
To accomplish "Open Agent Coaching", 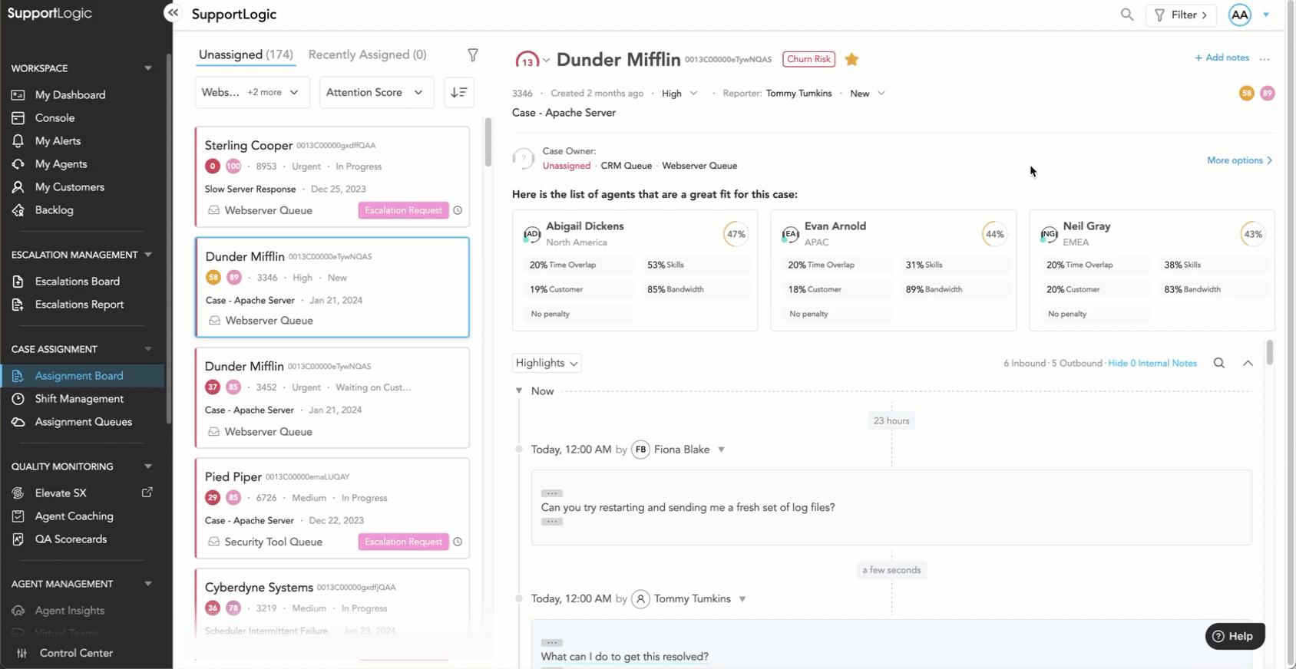I will pos(74,516).
